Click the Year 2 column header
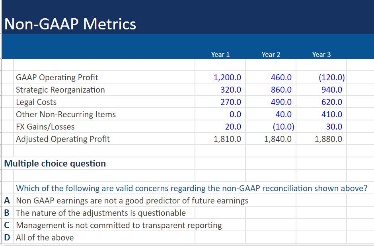374x246 pixels. coord(271,54)
